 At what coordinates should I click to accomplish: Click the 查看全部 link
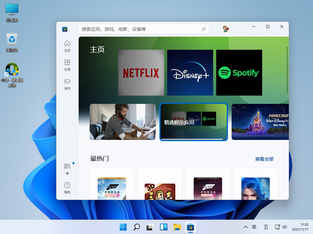point(264,159)
